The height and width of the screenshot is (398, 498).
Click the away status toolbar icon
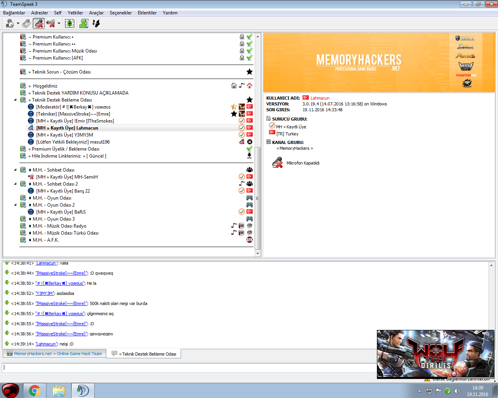[10, 23]
